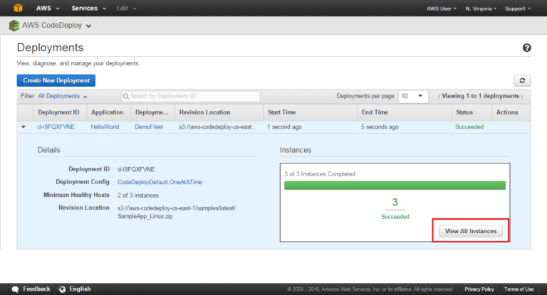
Task: Open CodeDeployDefault.OneAtATime config link
Action: (x=160, y=182)
